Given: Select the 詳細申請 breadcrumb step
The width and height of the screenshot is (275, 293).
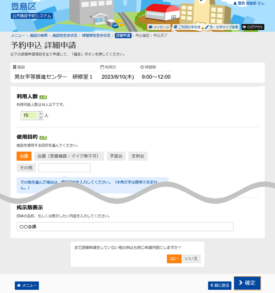Looking at the screenshot, I should coord(123,36).
